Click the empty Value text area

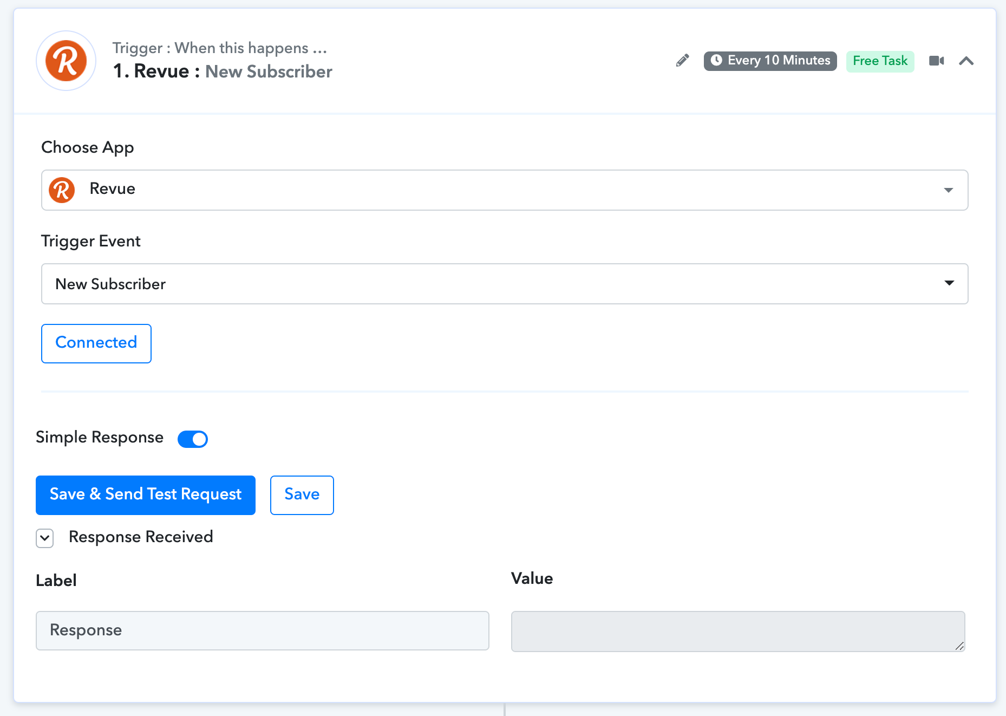point(738,632)
